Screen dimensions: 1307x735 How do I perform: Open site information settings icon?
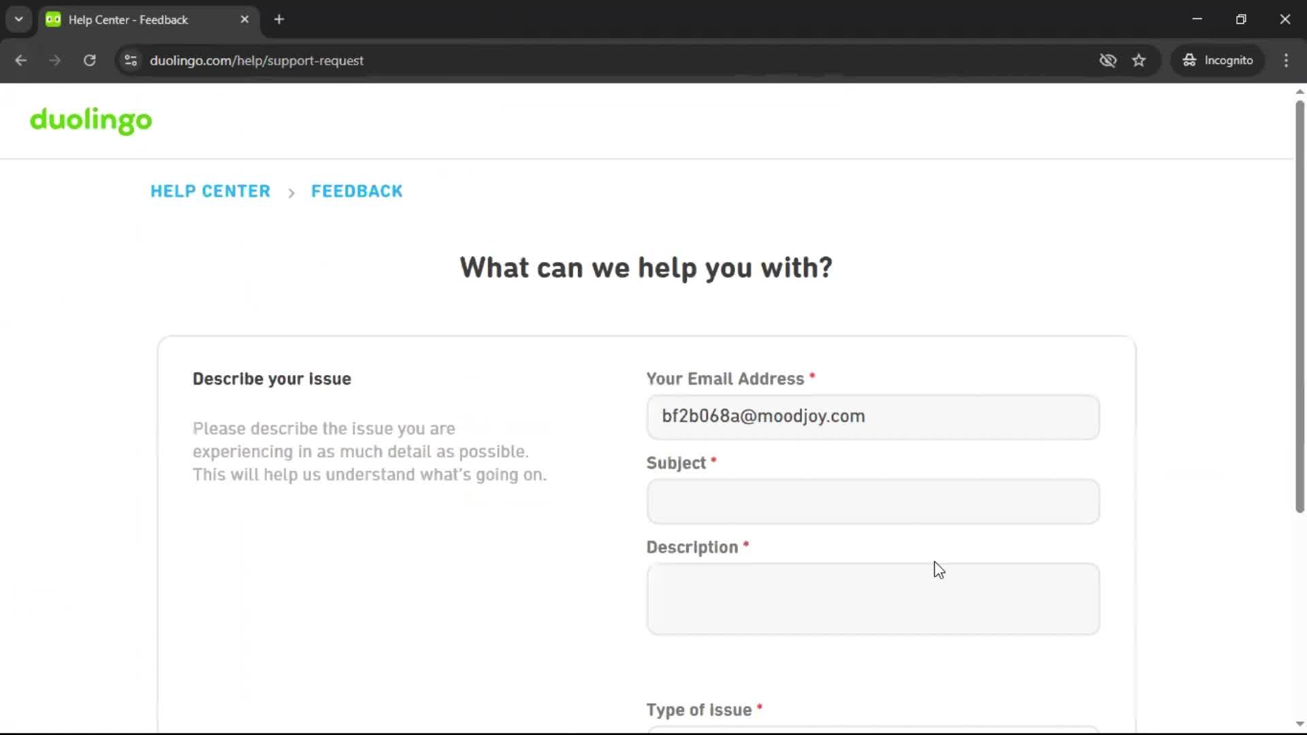(130, 60)
